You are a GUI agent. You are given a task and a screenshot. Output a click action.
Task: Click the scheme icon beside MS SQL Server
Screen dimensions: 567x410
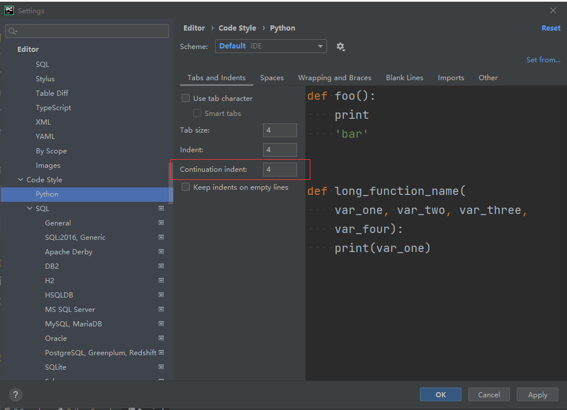162,310
